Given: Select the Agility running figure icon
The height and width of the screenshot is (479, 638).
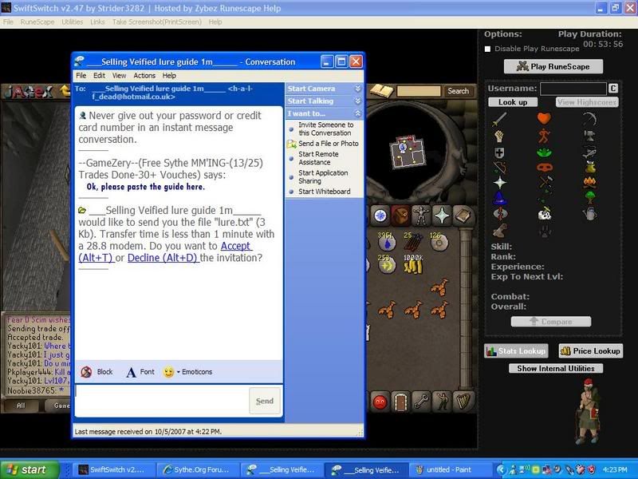Looking at the screenshot, I should tap(544, 136).
